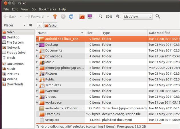Viewport: 180px width, 129px height.
Task: Open the Home folder toolbar icon
Action: click(82, 17)
